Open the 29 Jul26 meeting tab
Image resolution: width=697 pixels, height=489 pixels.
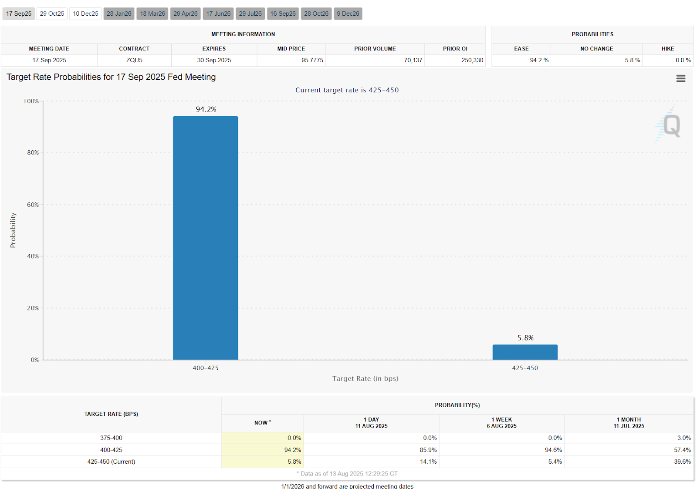tap(250, 13)
